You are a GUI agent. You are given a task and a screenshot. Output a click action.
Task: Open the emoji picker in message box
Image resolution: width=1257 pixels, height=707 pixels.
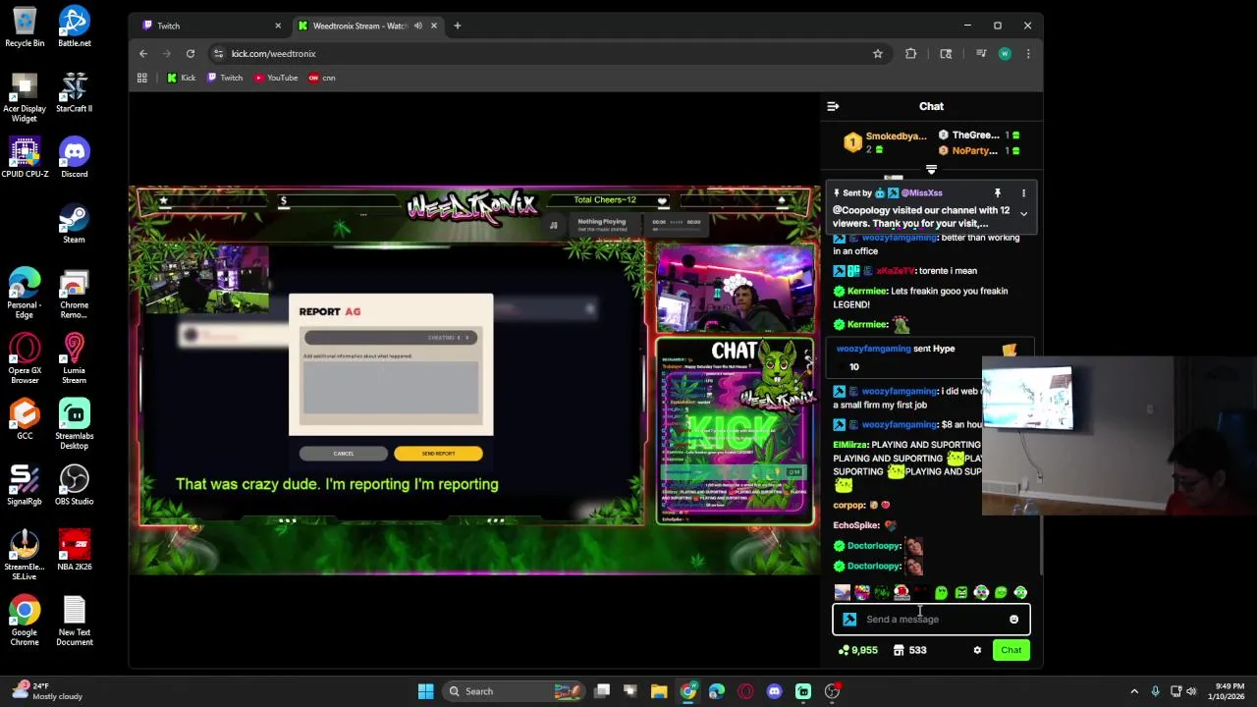tap(1013, 620)
